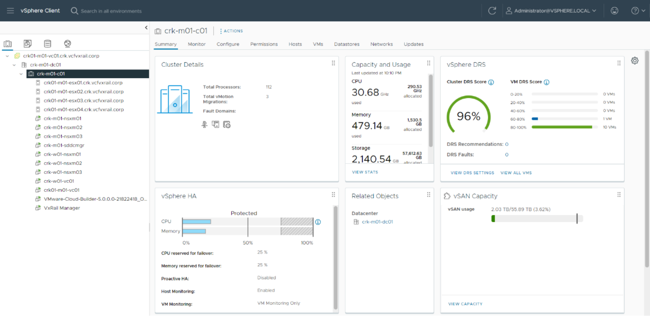Viewport: 650px width, 316px height.
Task: Open the feedback smiley icon
Action: point(615,11)
